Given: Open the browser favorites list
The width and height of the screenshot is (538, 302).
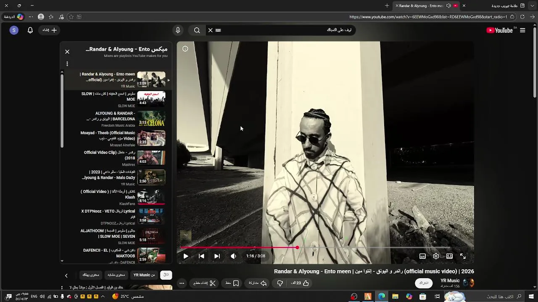Looking at the screenshot, I should tap(51, 17).
